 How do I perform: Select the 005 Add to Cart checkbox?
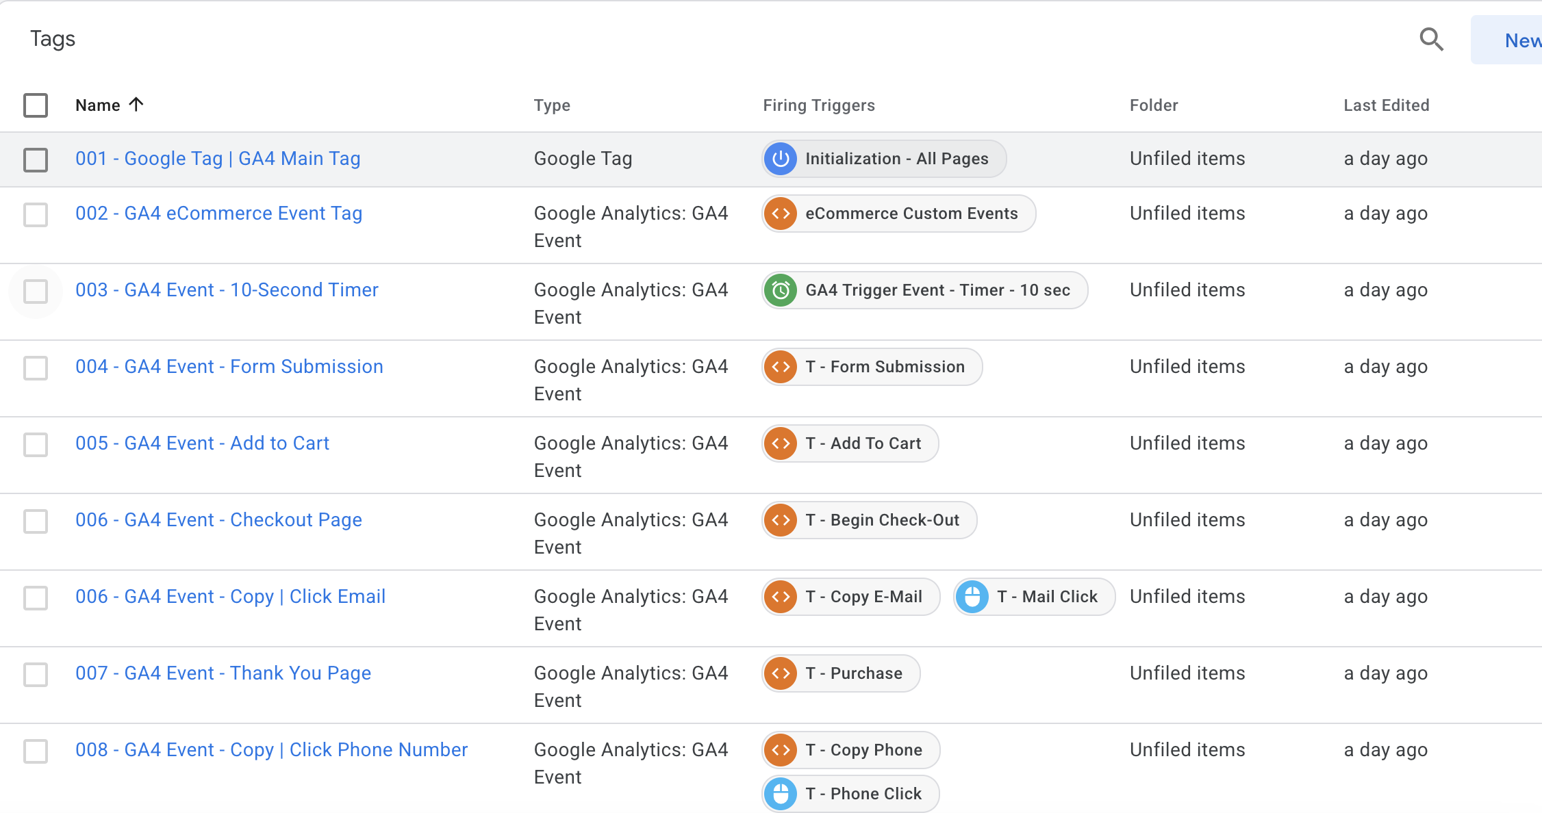click(x=36, y=444)
